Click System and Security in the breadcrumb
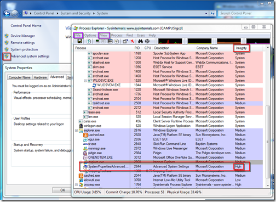This screenshot has width=276, height=202. click(76, 13)
